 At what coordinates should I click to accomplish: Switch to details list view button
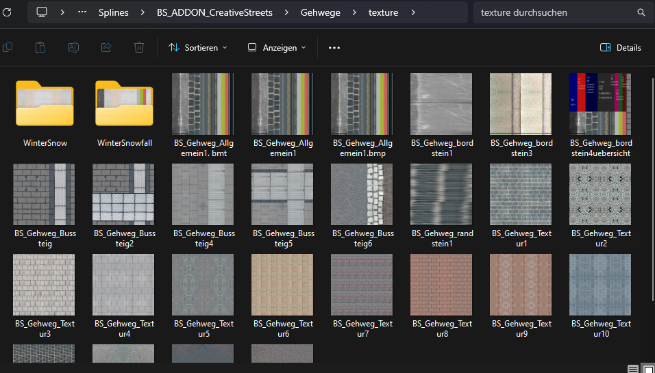(632, 369)
